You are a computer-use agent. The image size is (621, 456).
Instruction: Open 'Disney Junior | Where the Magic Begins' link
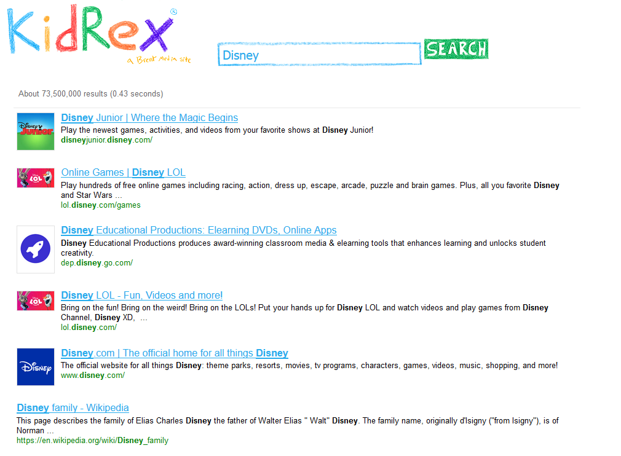[149, 118]
